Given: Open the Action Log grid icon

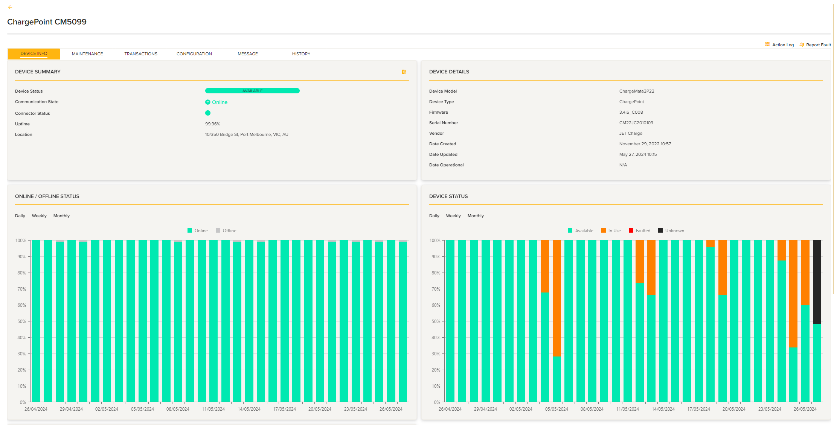Looking at the screenshot, I should [x=767, y=44].
